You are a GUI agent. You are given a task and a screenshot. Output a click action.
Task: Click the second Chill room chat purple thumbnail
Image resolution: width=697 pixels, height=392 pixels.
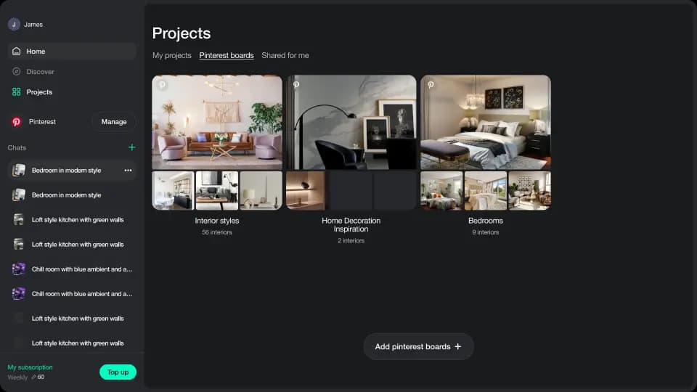(x=19, y=294)
